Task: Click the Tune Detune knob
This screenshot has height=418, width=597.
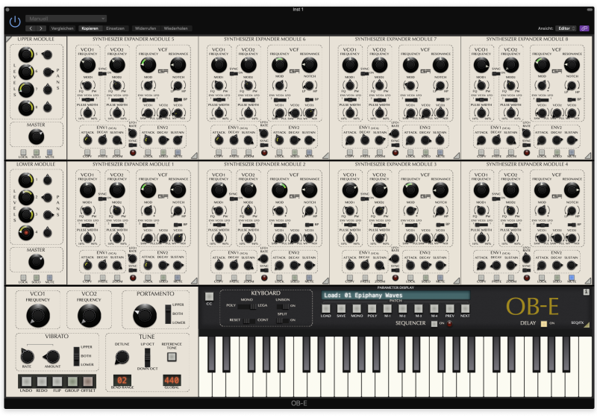Action: (x=122, y=358)
